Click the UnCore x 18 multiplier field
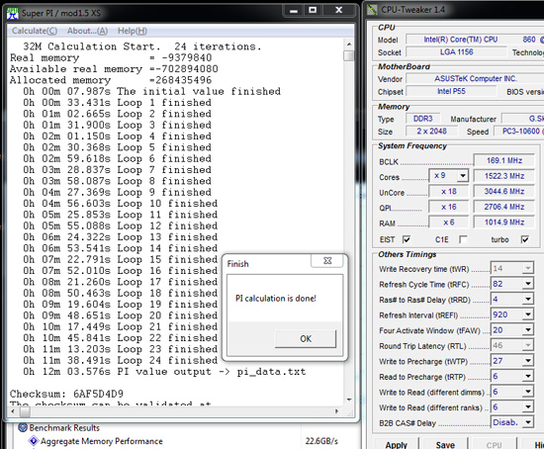Screen dimensions: 544x449 (x=449, y=191)
